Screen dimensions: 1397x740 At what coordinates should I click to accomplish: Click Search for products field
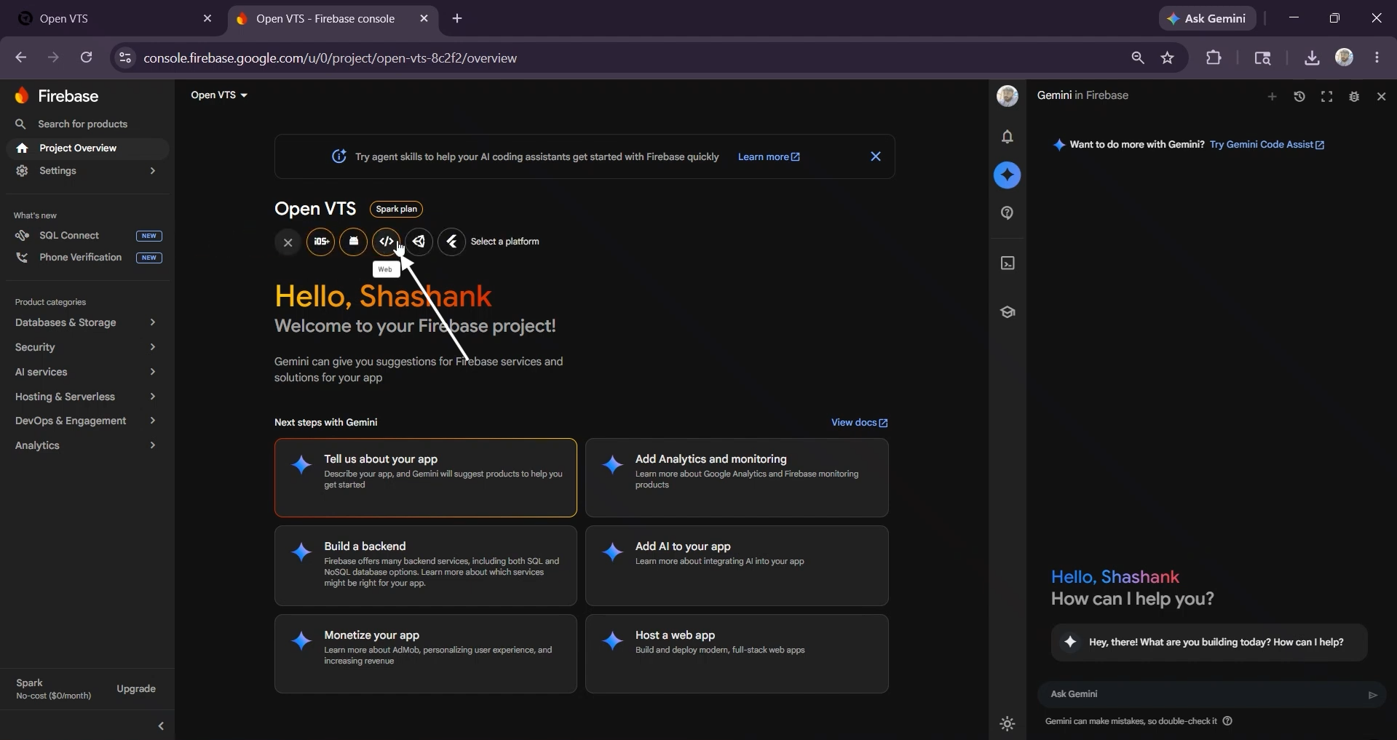pos(87,124)
